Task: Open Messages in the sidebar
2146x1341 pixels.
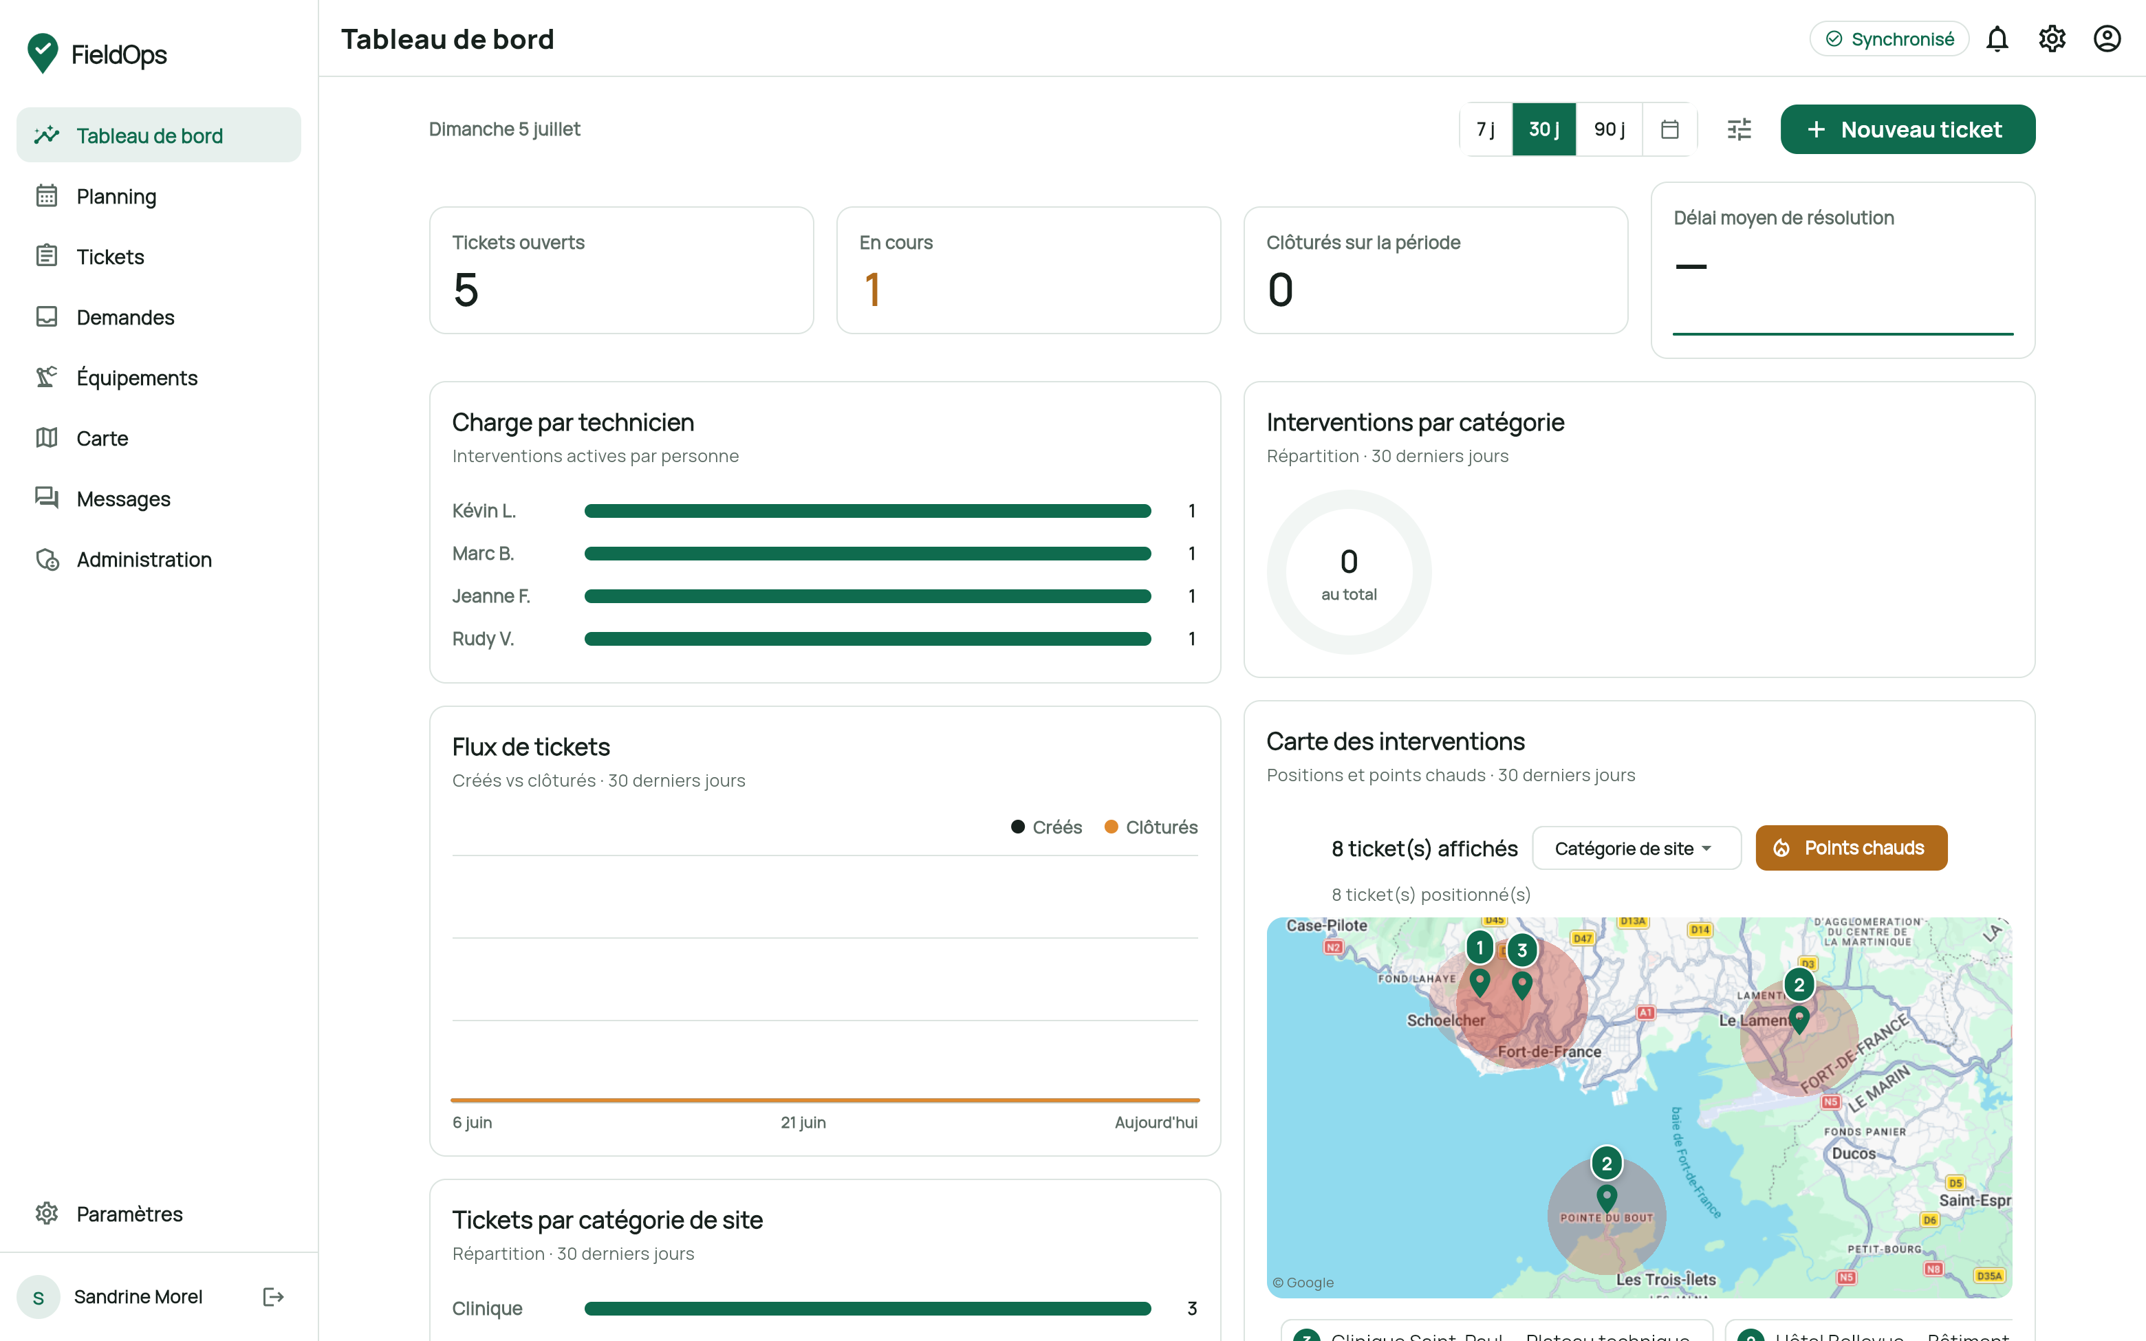Action: pyautogui.click(x=159, y=499)
